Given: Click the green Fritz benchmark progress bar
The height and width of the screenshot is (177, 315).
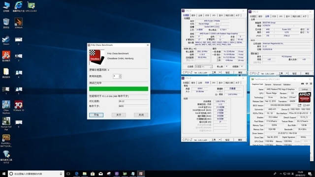Looking at the screenshot, I should click(119, 88).
